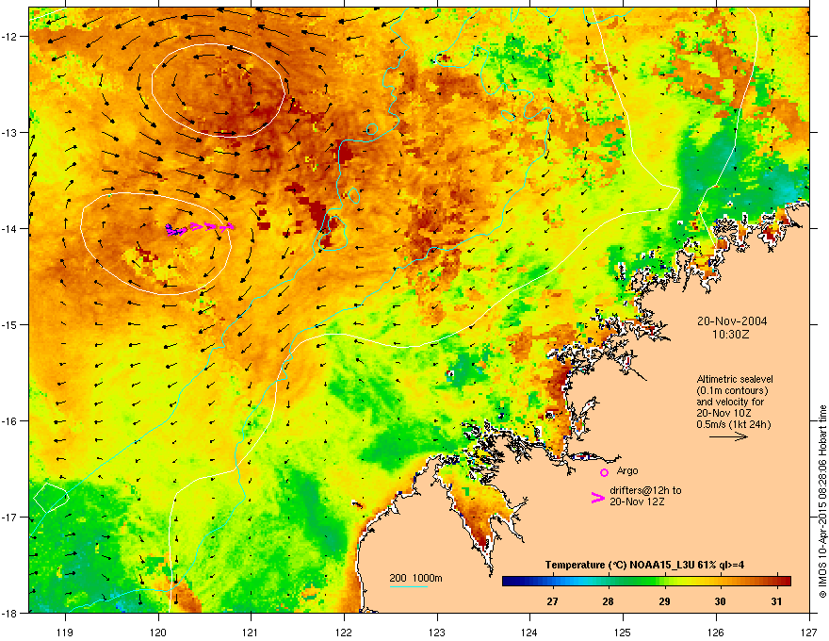The width and height of the screenshot is (829, 641).
Task: Click the latitude axis label -14
Action: tap(9, 229)
